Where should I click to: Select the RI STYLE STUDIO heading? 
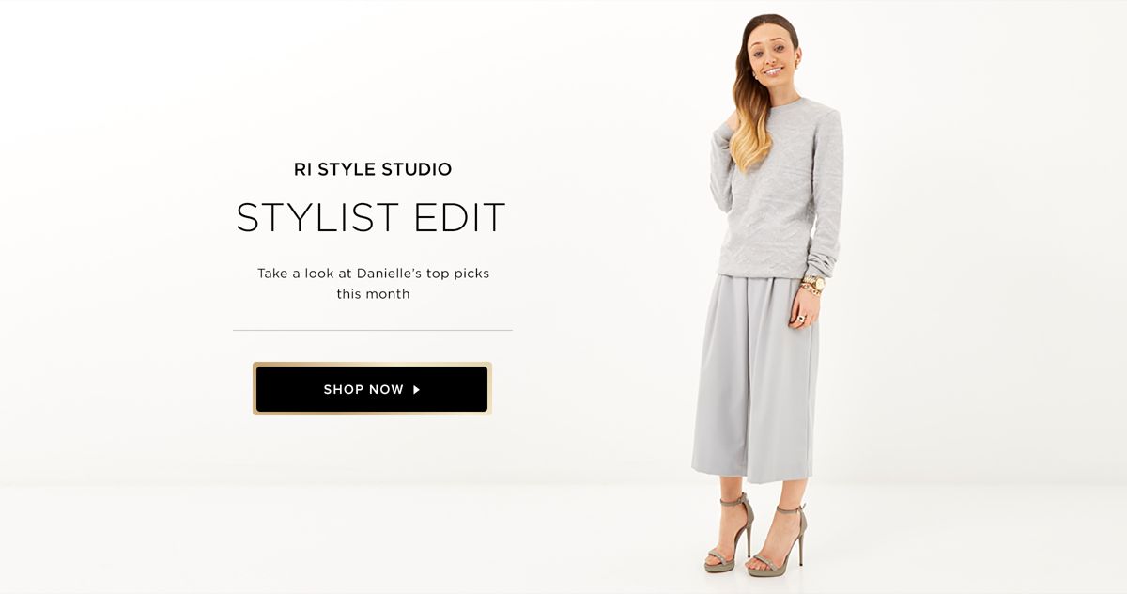[373, 170]
